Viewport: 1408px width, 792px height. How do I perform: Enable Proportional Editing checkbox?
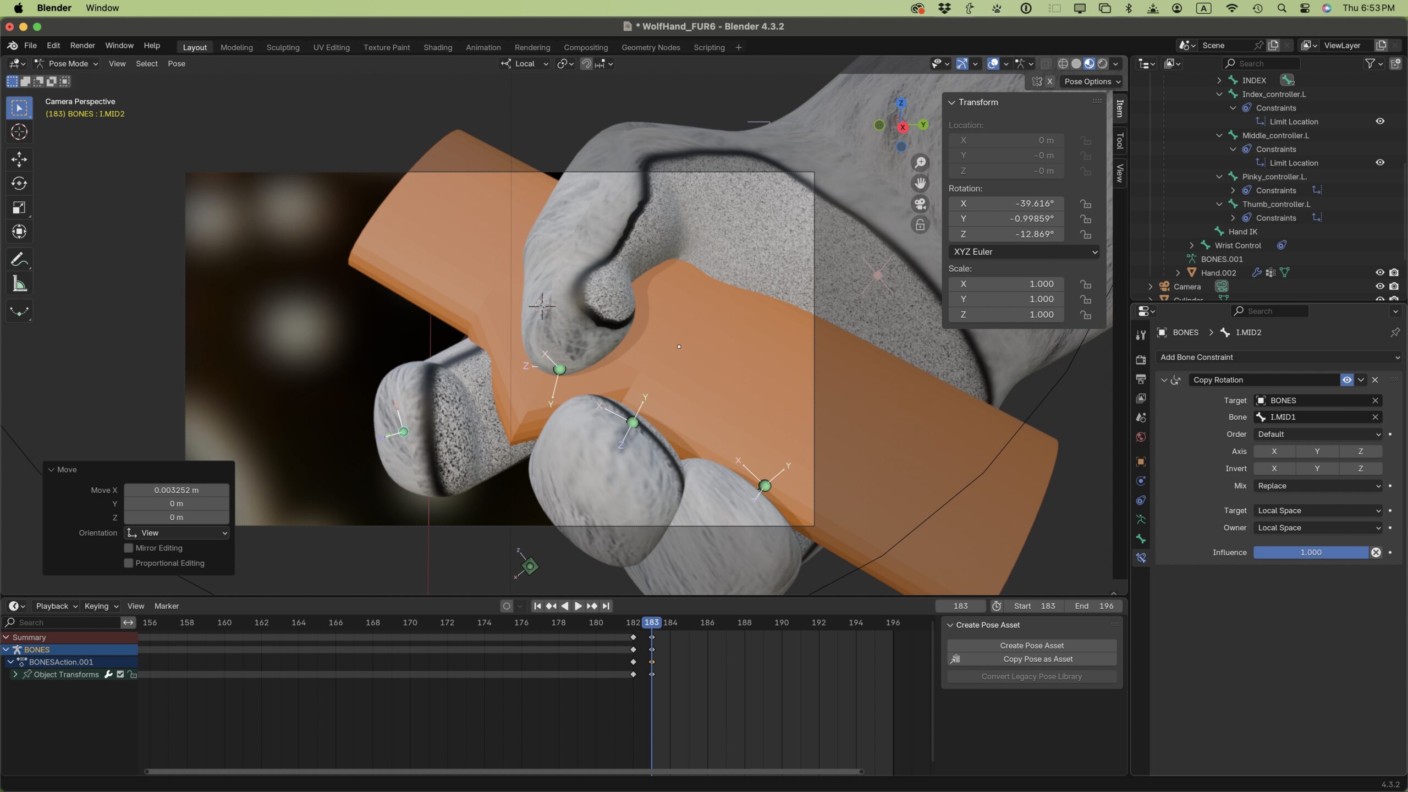[128, 563]
